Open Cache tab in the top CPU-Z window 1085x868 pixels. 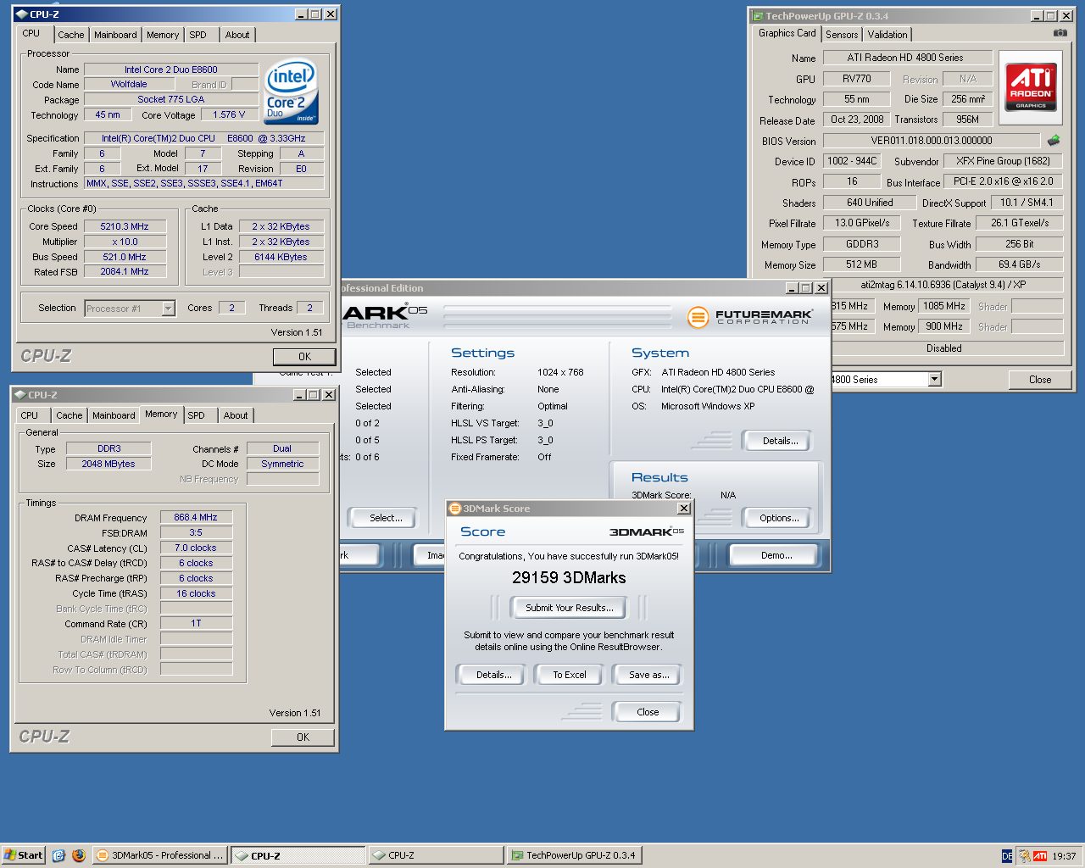(x=70, y=35)
